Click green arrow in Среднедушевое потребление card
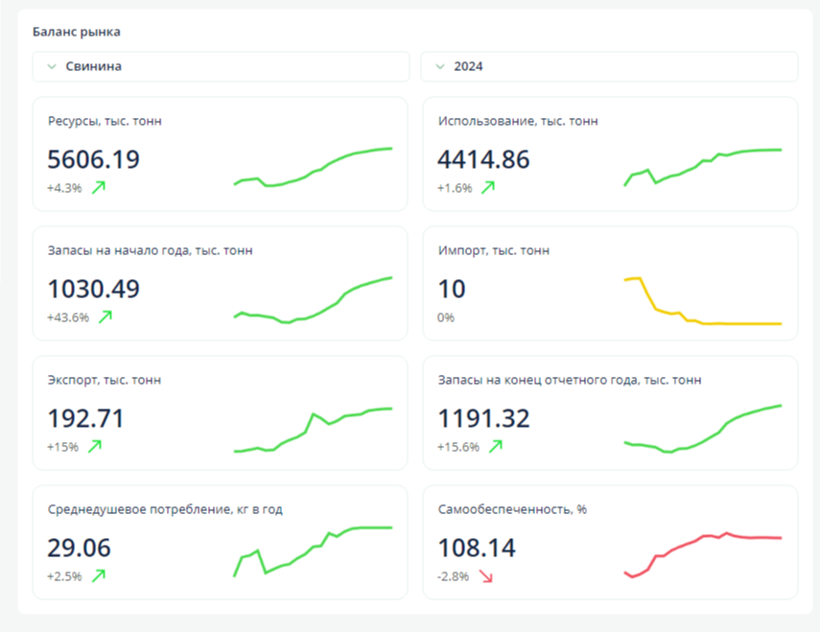 tap(98, 576)
